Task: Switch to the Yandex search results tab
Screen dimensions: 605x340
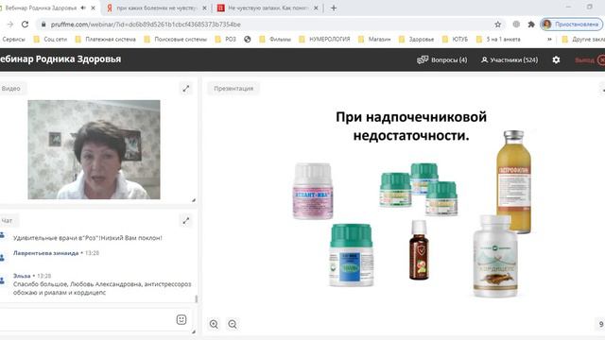Action: [x=156, y=8]
